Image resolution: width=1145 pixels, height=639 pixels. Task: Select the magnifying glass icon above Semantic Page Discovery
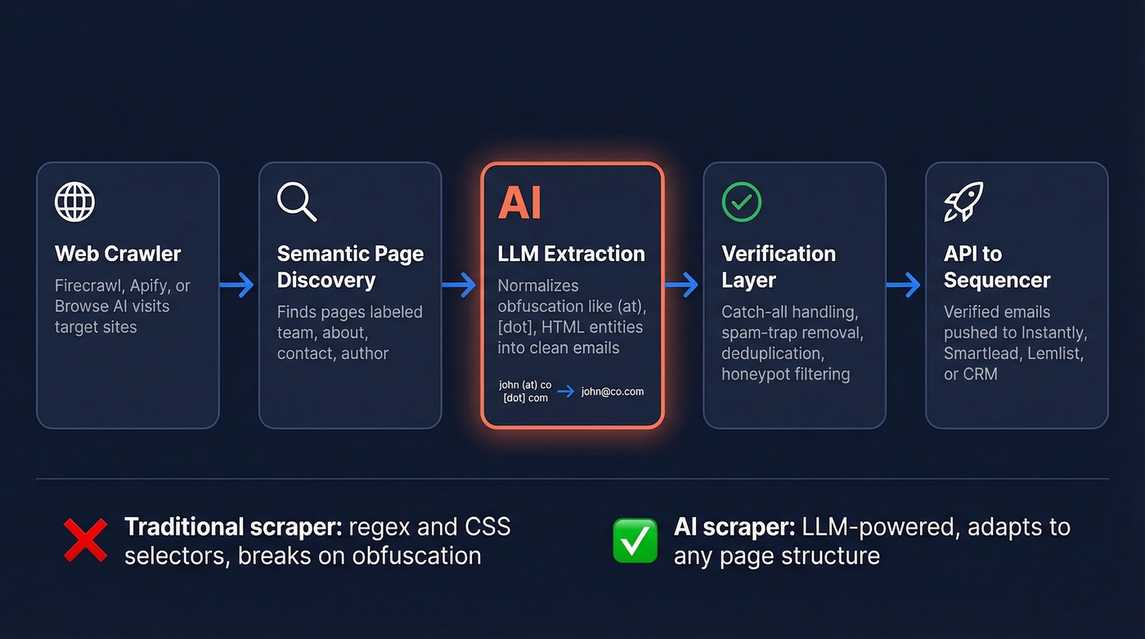[296, 201]
